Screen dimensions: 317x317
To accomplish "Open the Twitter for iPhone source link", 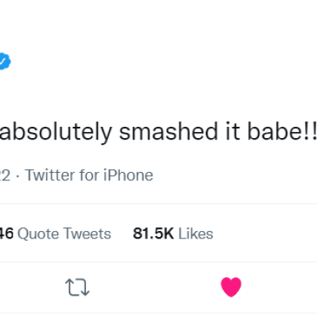I will [89, 175].
